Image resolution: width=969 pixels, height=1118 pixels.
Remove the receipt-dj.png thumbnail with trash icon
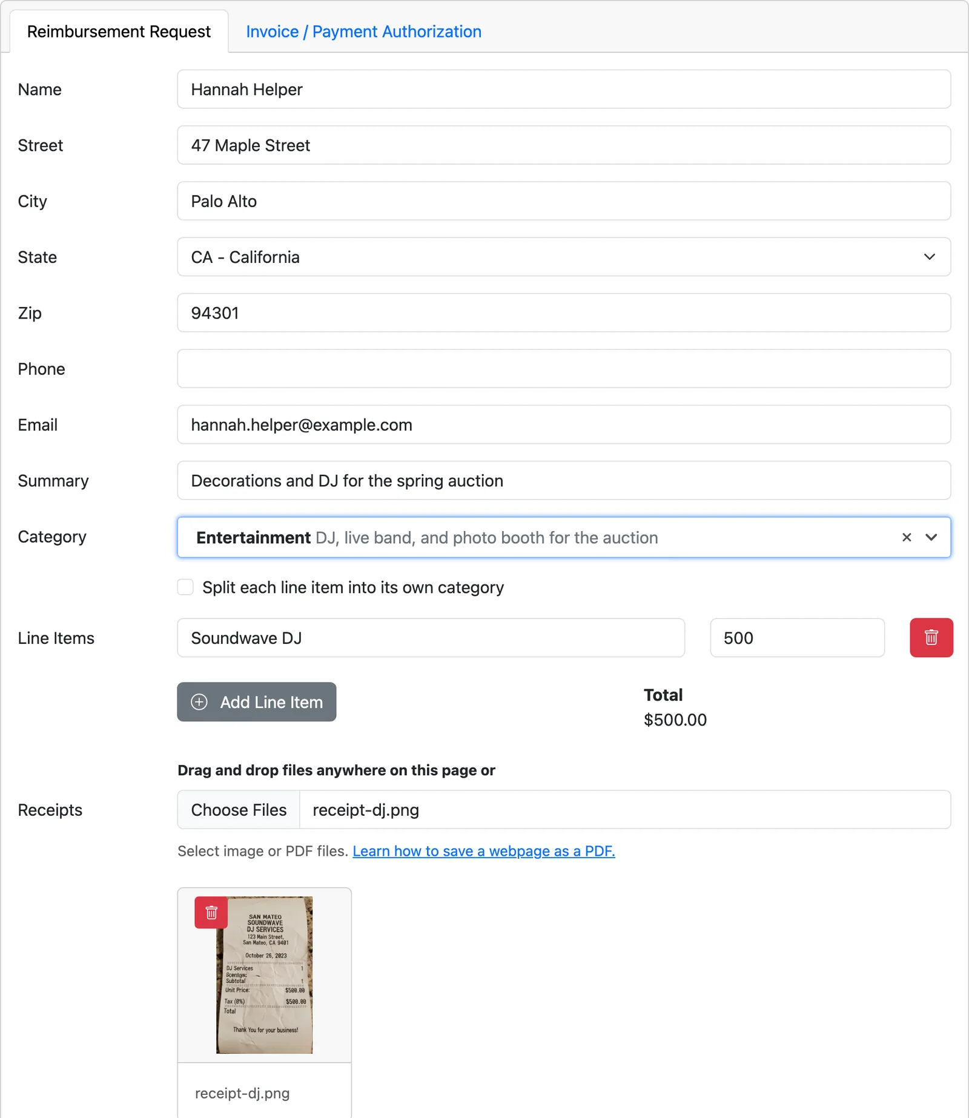pos(211,912)
